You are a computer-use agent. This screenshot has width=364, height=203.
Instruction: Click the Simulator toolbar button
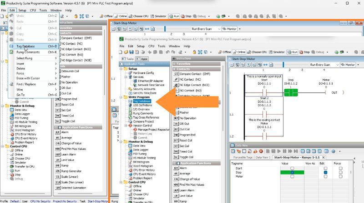coord(277,52)
